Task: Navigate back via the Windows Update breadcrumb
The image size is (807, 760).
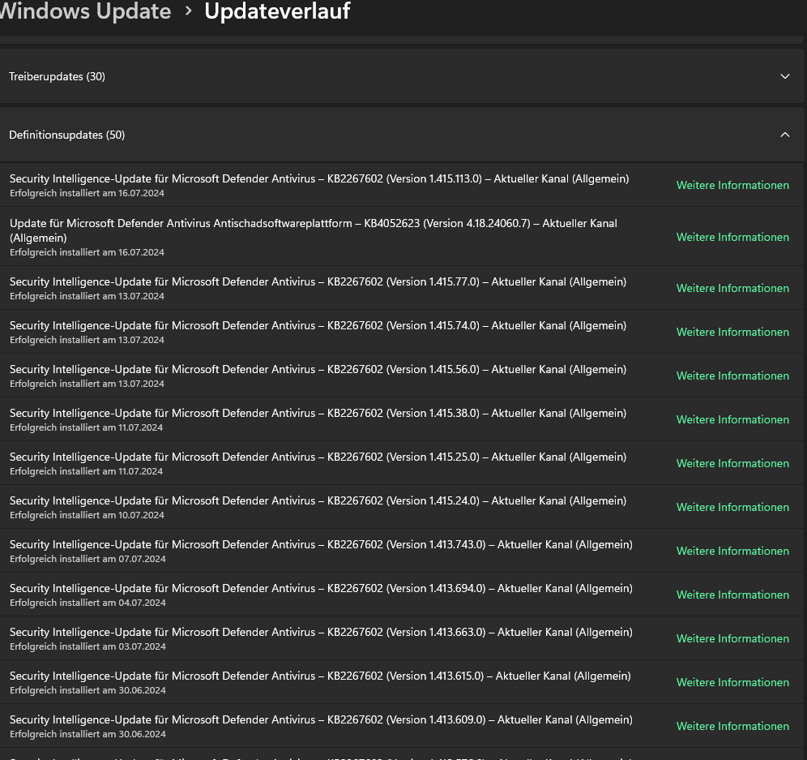Action: pos(85,12)
